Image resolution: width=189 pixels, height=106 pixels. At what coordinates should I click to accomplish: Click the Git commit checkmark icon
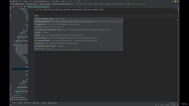click(69, 1)
